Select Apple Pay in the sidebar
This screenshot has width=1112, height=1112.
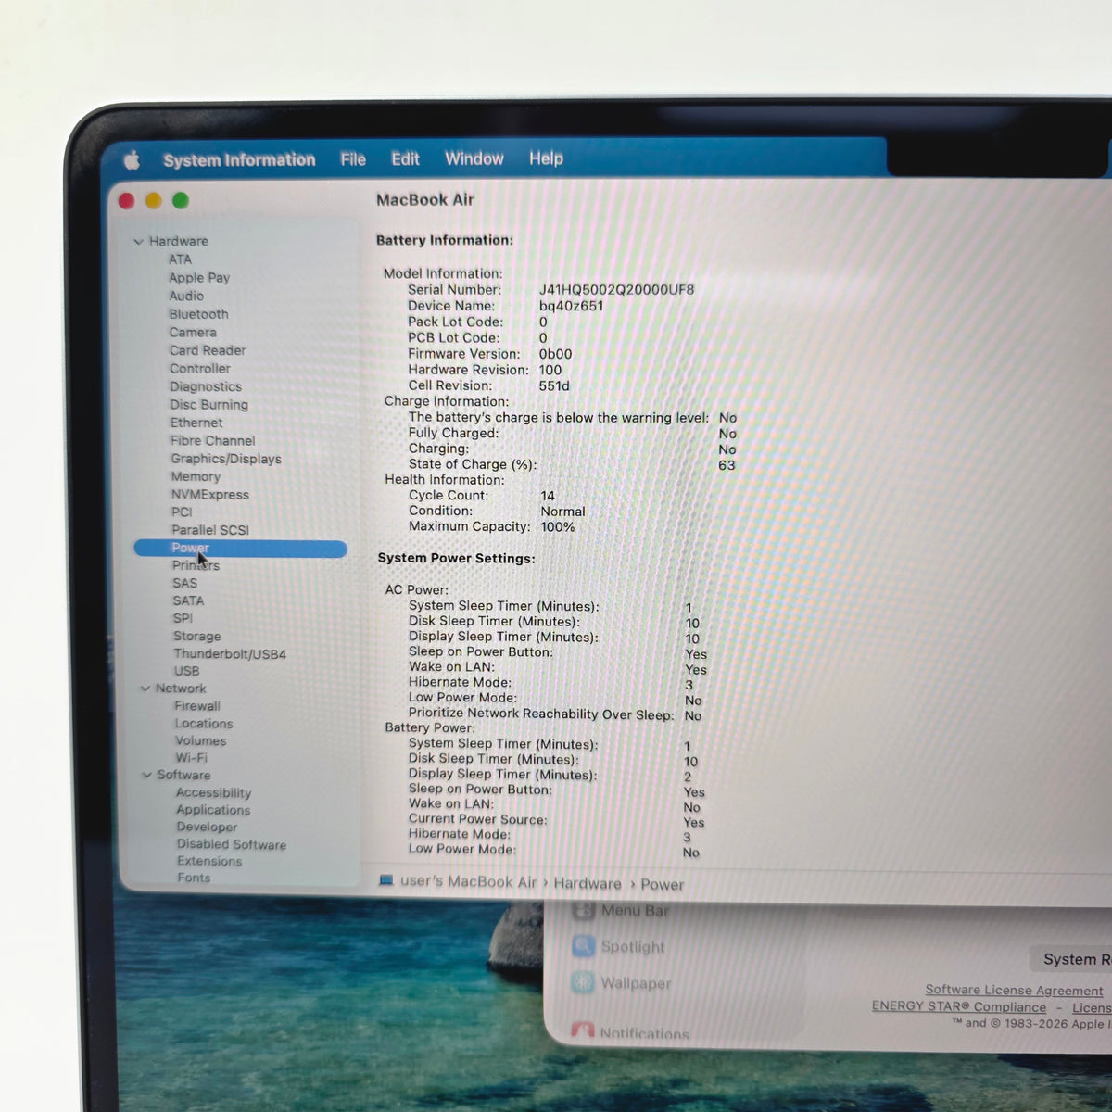(199, 277)
